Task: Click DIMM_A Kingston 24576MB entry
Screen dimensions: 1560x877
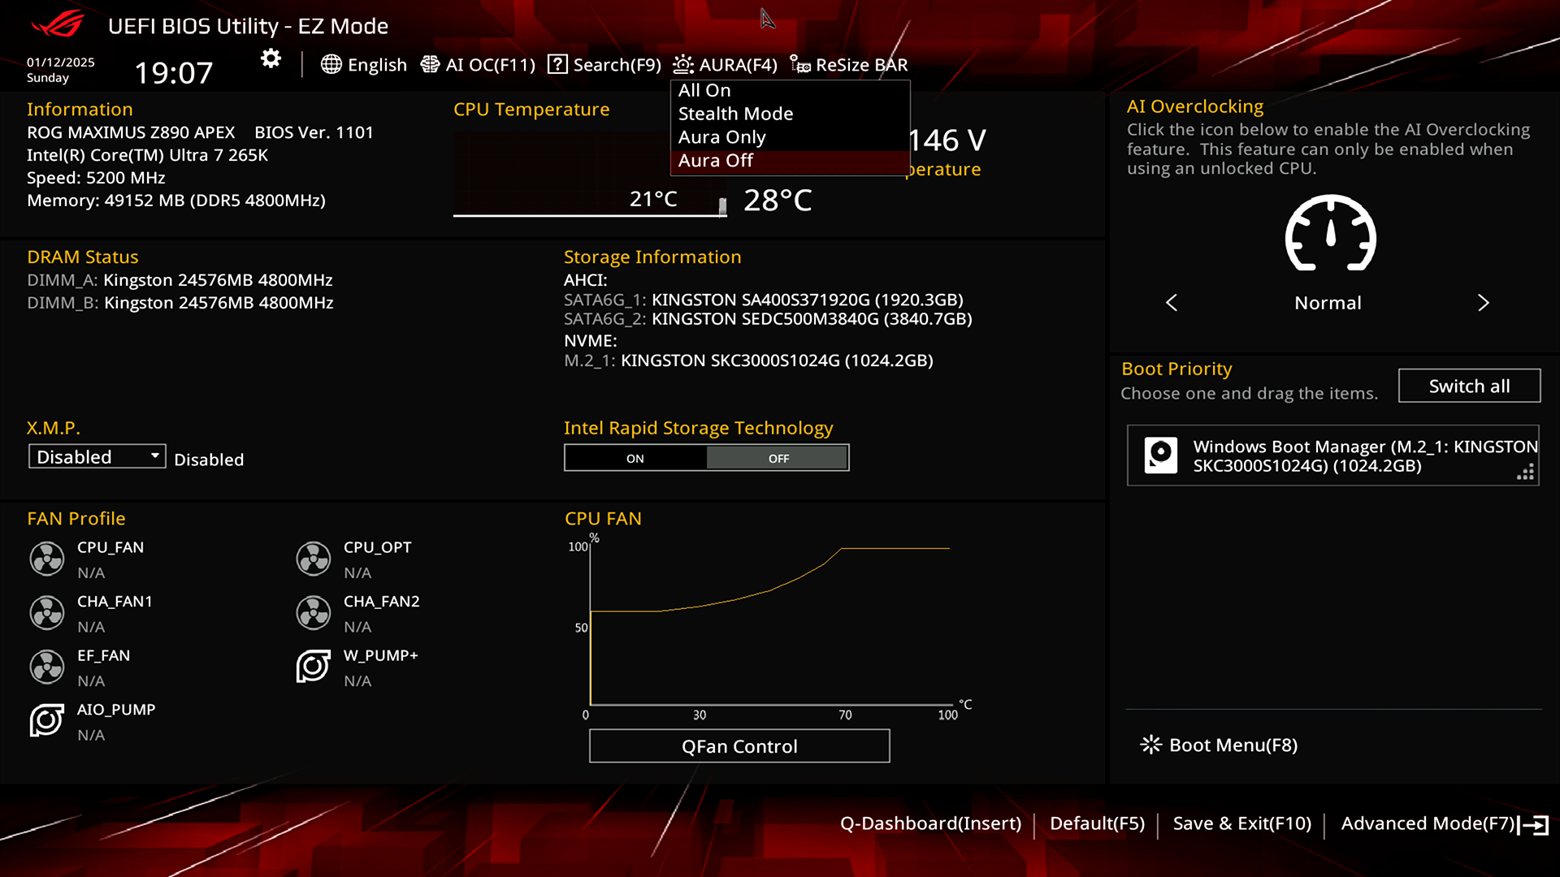Action: pos(180,280)
